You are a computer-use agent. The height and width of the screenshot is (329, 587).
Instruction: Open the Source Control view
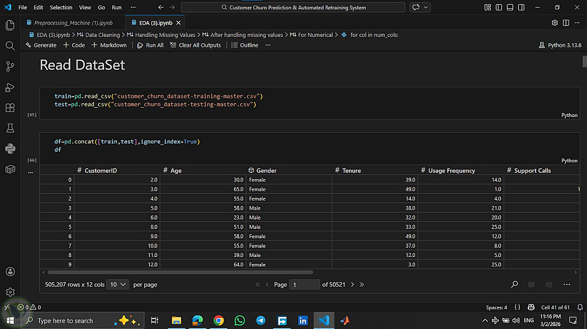click(10, 66)
